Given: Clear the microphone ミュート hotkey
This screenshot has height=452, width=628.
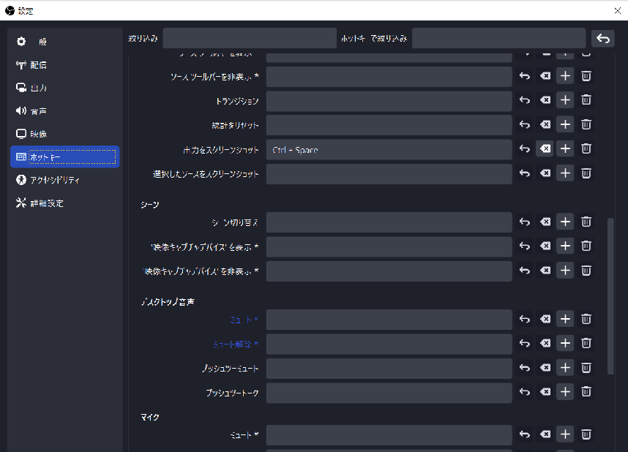Looking at the screenshot, I should (545, 434).
